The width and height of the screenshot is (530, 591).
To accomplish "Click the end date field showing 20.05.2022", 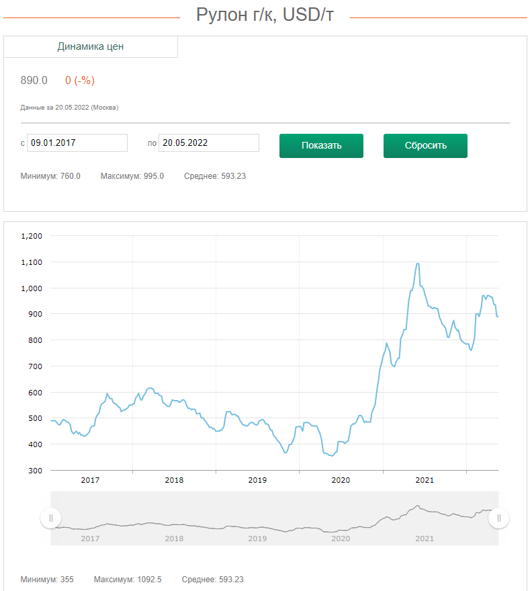I will (x=208, y=143).
